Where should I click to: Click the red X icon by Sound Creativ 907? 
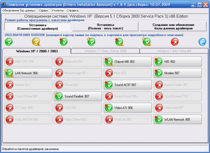click(x=159, y=85)
